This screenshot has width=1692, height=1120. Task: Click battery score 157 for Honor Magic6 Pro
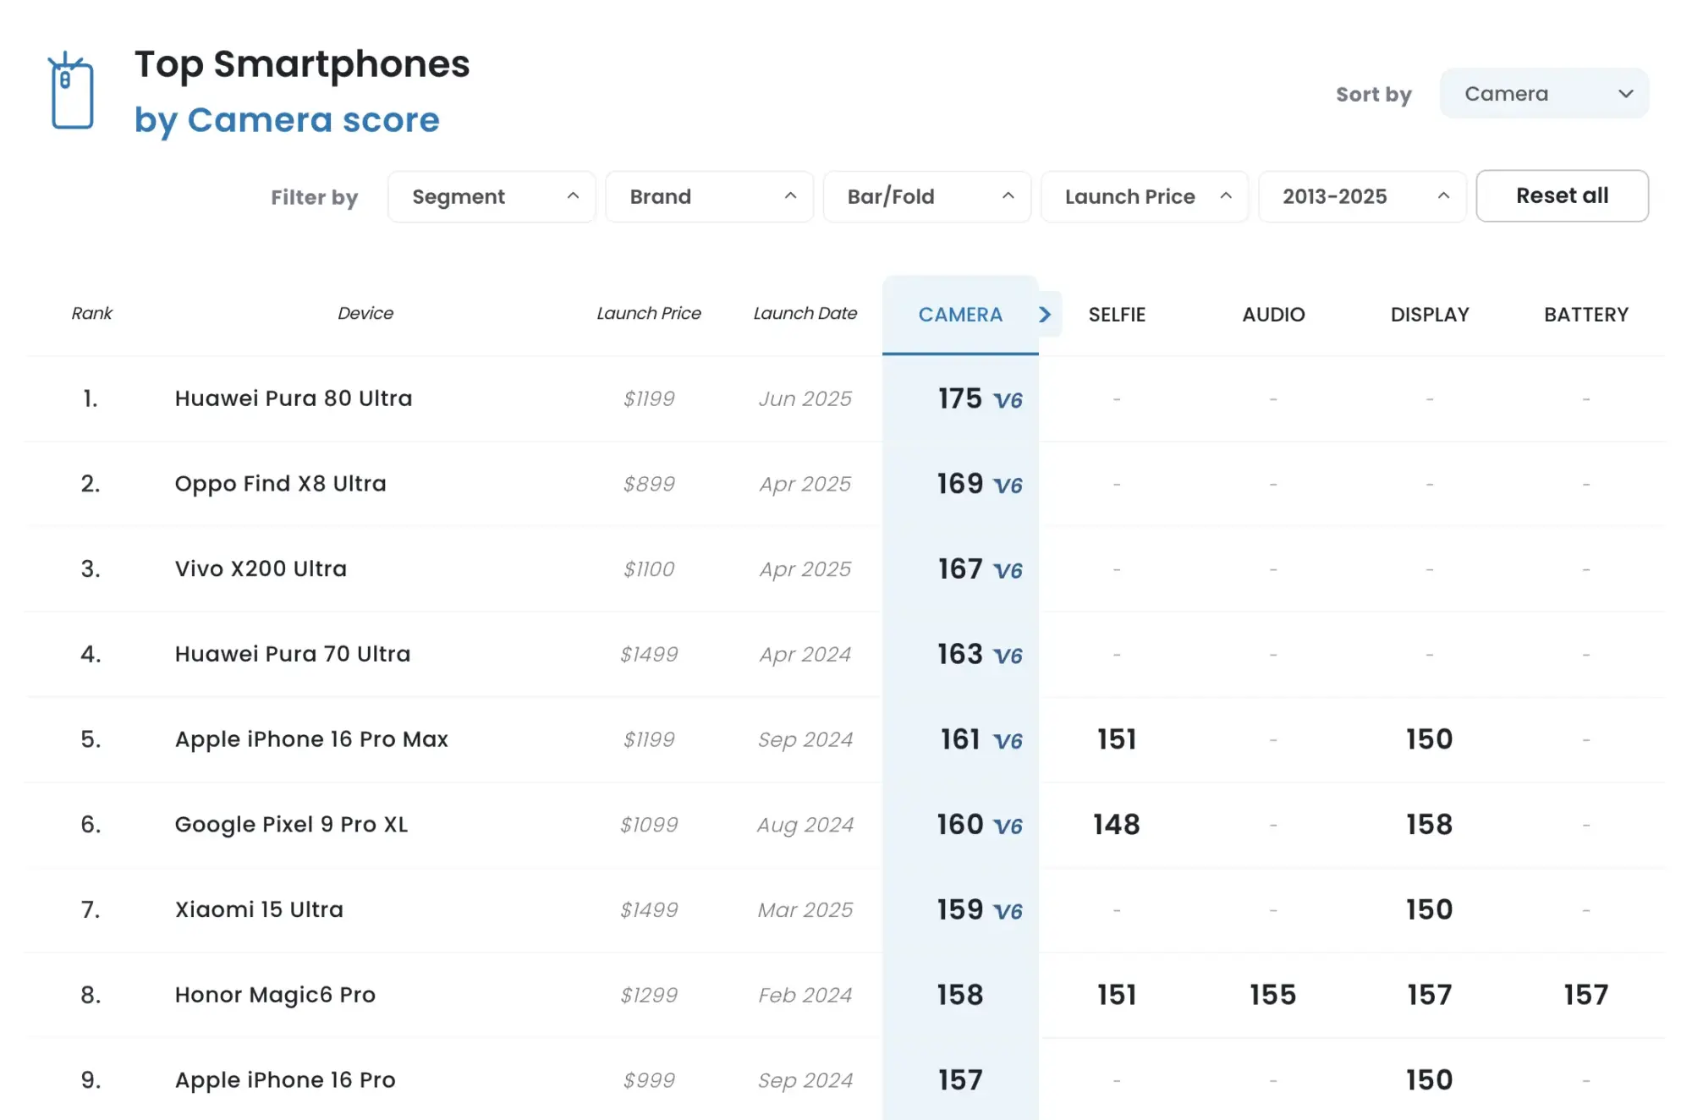[1586, 995]
